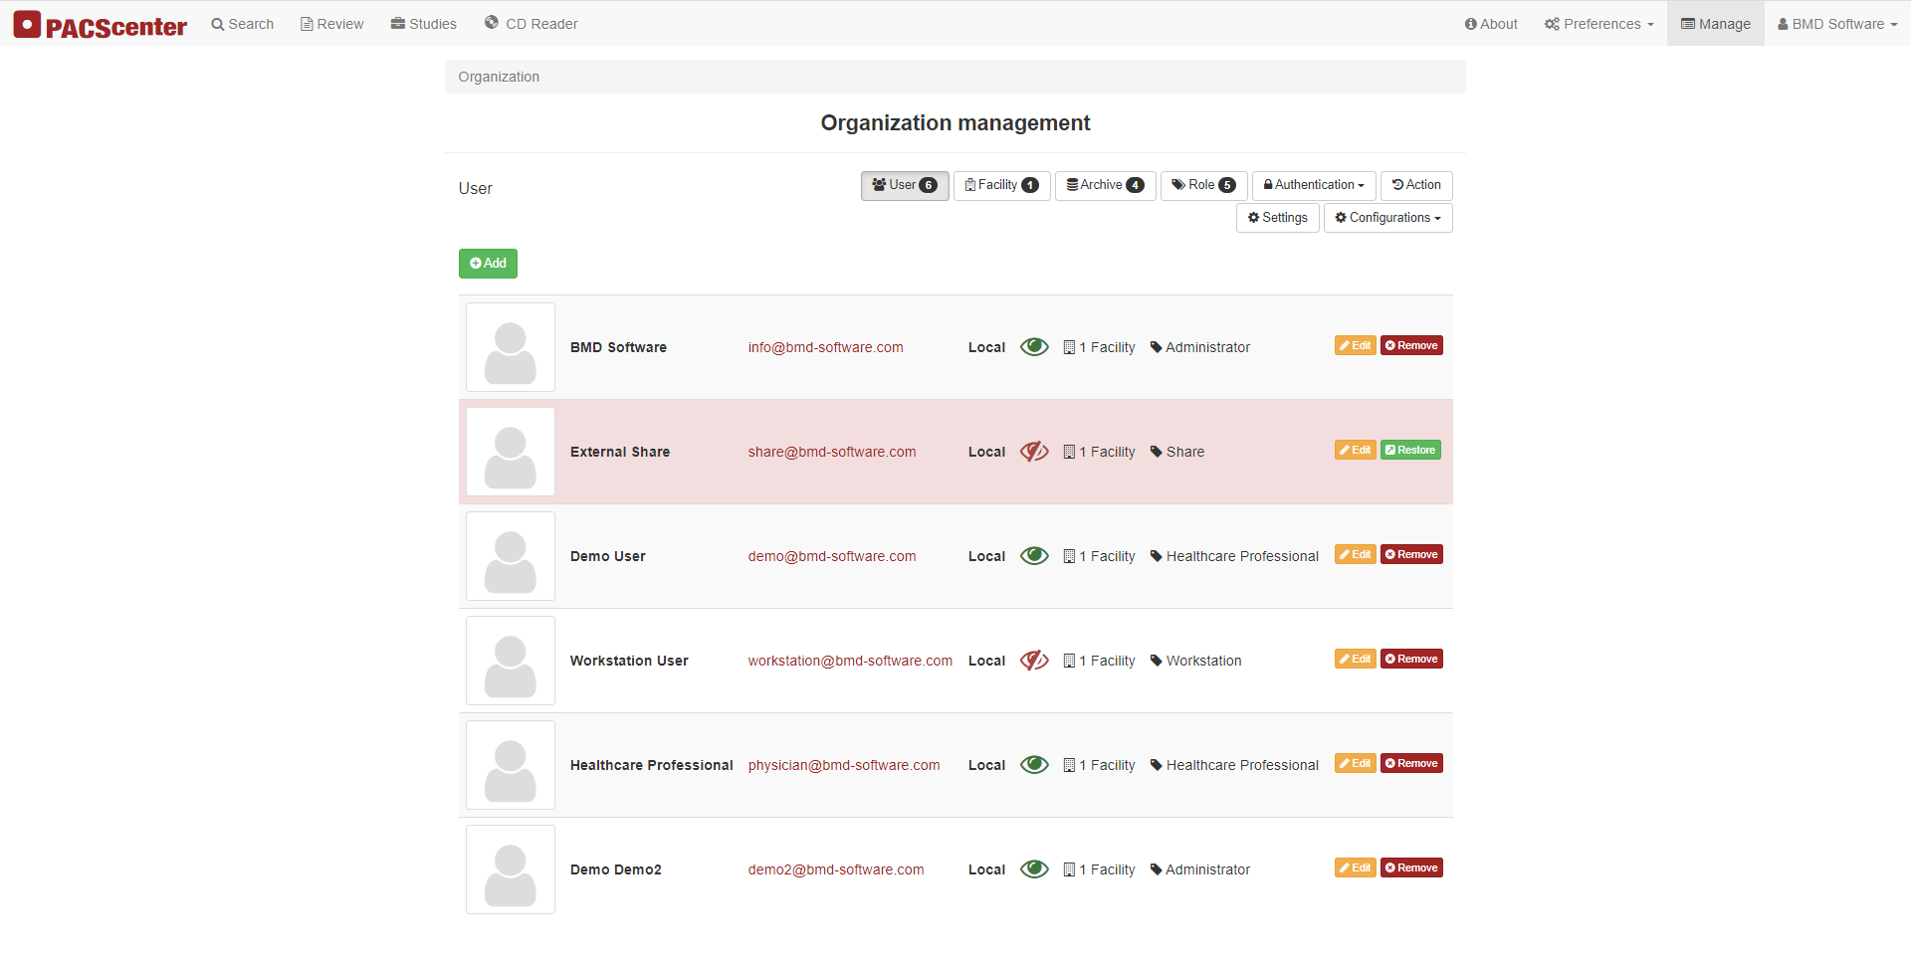Open the Action menu
The width and height of the screenshot is (1911, 962).
(1415, 185)
